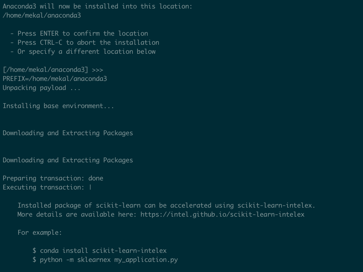This screenshot has height=272, width=363.
Task: Click the "conda install scikit-learn-intelex" command
Action: click(x=103, y=251)
